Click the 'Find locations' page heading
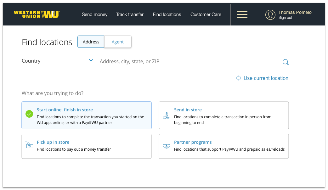Screen dimensions: 328x190 47,42
